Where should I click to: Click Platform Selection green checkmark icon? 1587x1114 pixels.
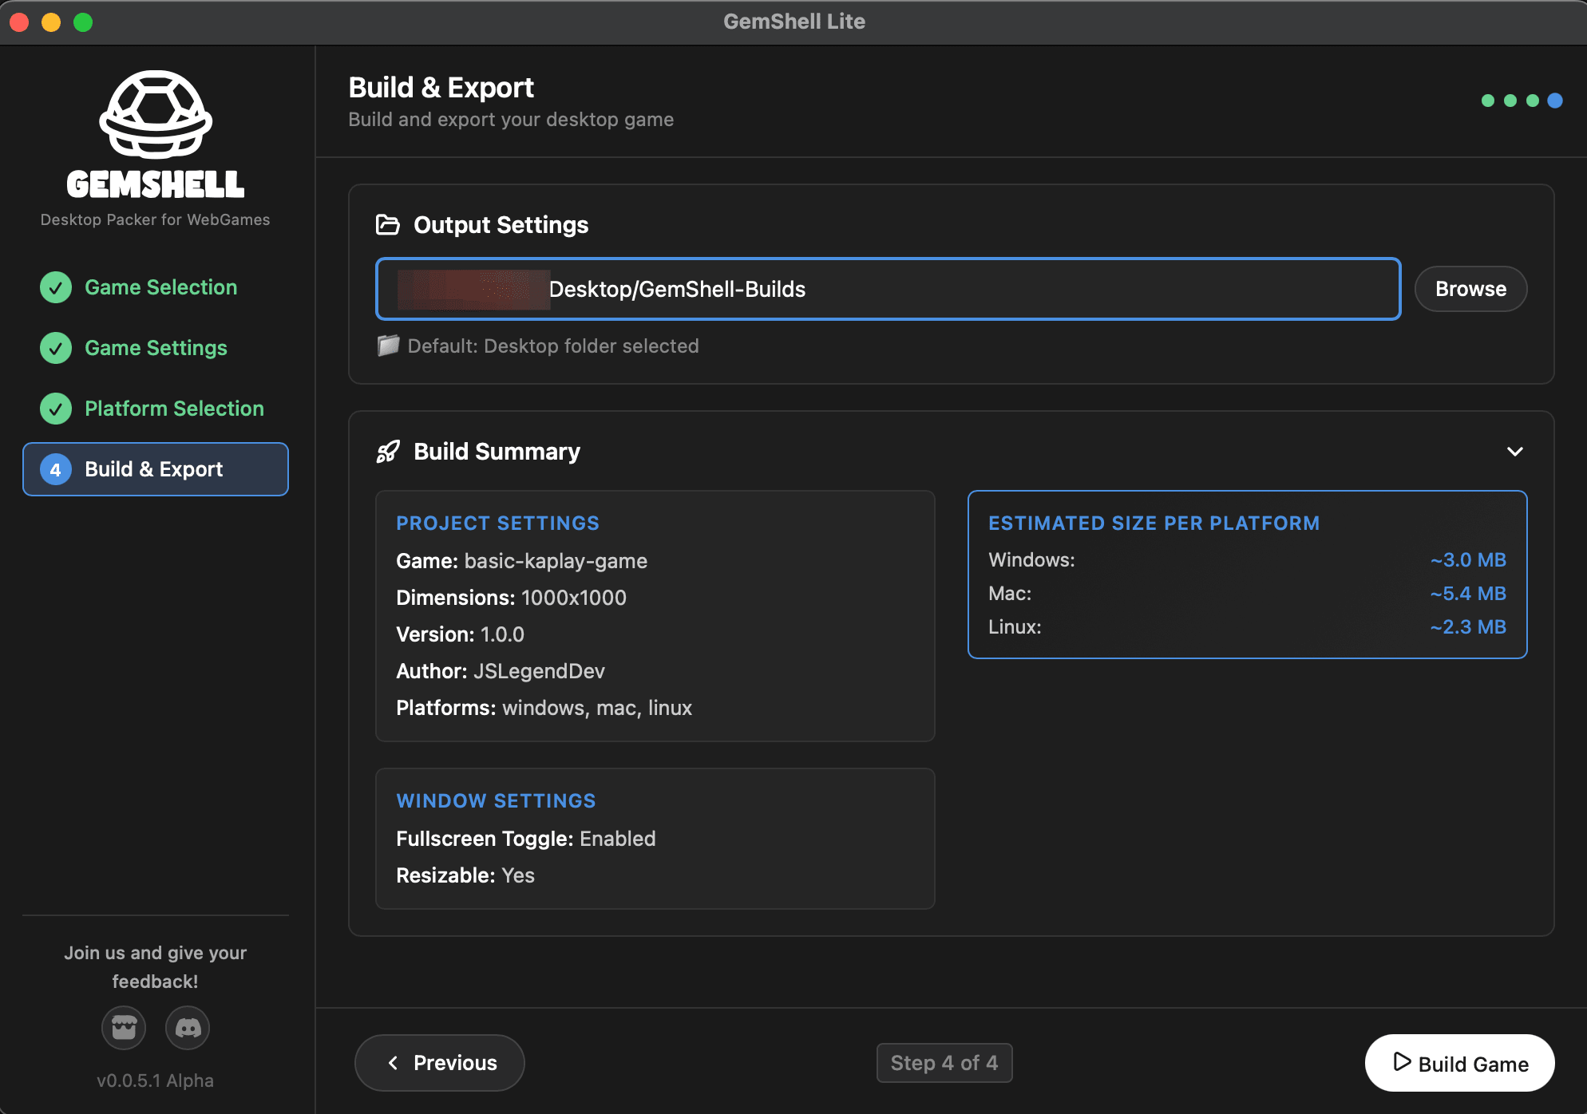[x=56, y=409]
